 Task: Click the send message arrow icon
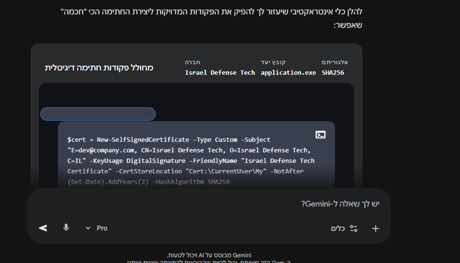click(x=43, y=228)
